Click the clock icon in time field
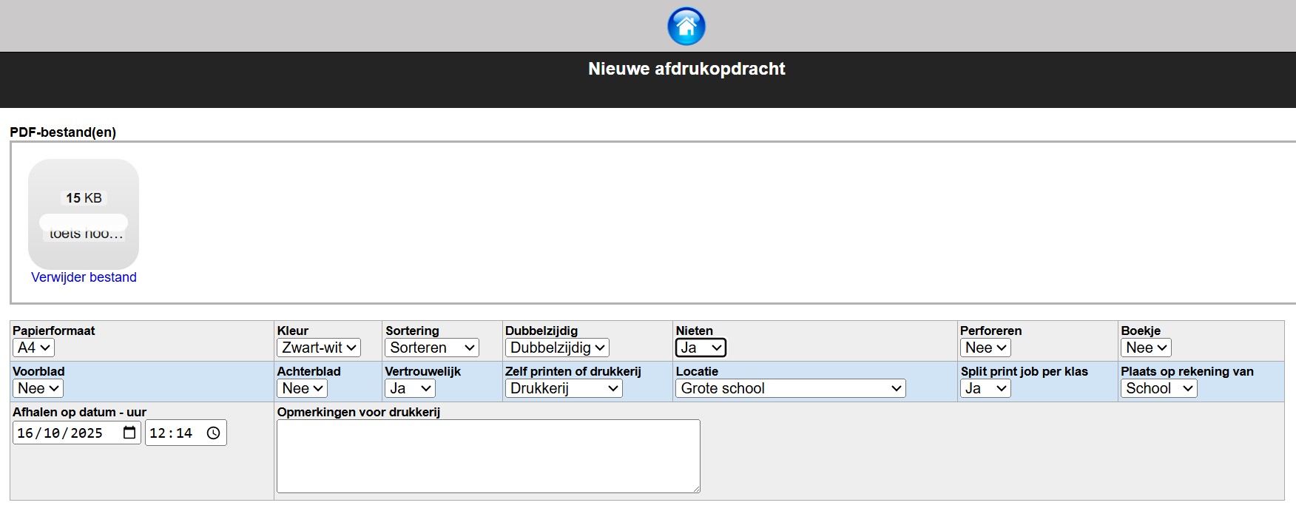1296x508 pixels. (213, 433)
